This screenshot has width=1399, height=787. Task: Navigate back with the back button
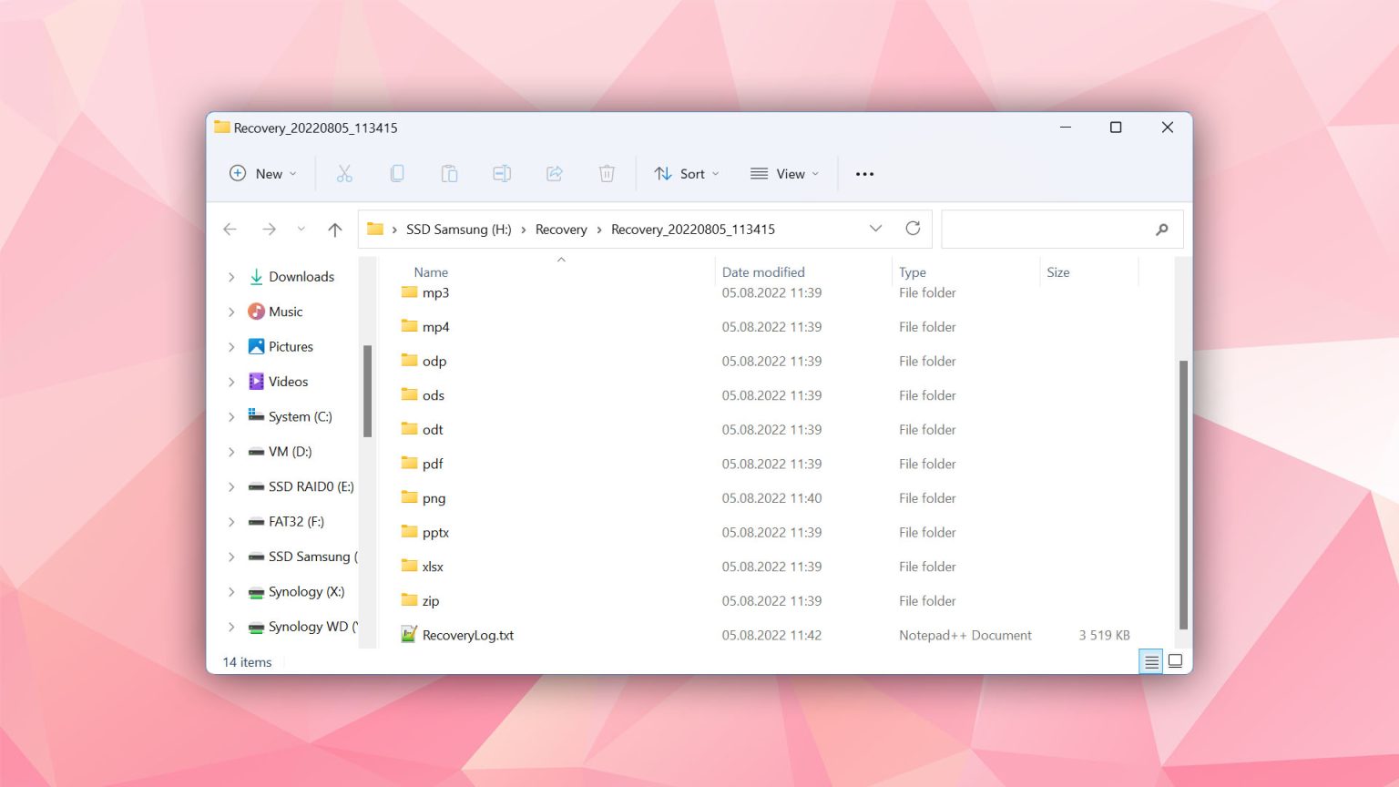click(230, 229)
